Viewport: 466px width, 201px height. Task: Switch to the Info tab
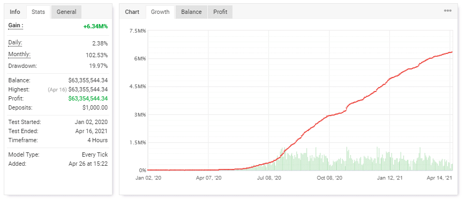[15, 12]
